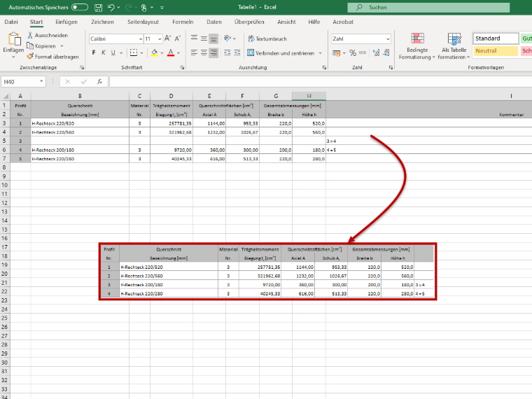Align cell content to middle vertically
This screenshot has width=532, height=399.
pos(204,38)
